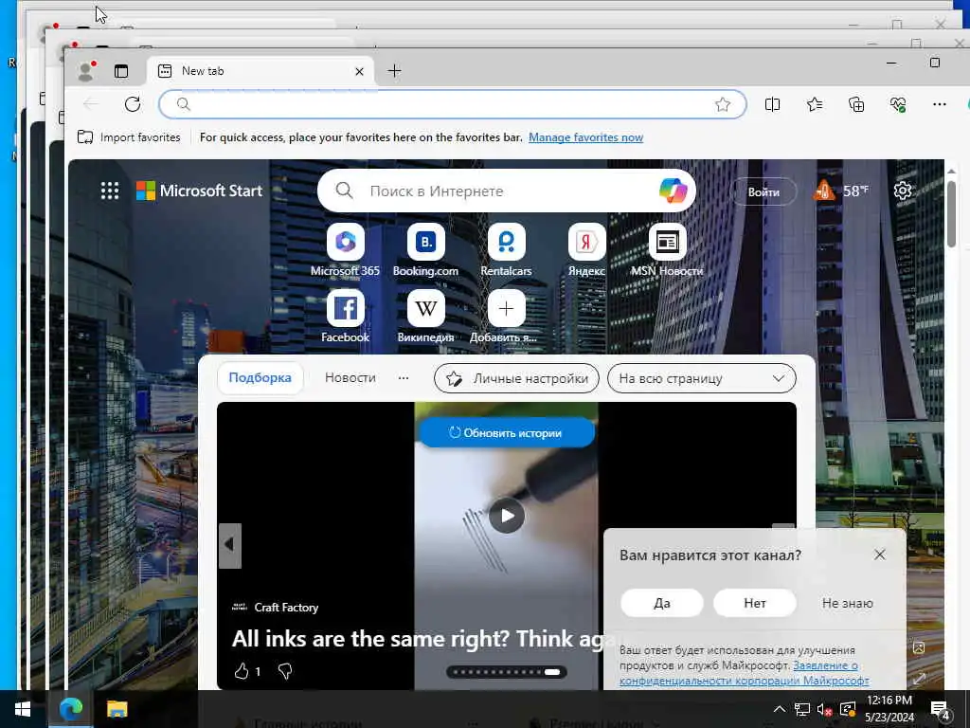Open Browser essentials heart icon
The height and width of the screenshot is (728, 970).
(x=898, y=104)
